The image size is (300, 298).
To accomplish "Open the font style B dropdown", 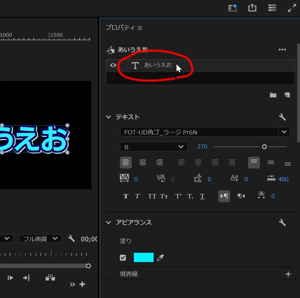I will [x=154, y=147].
